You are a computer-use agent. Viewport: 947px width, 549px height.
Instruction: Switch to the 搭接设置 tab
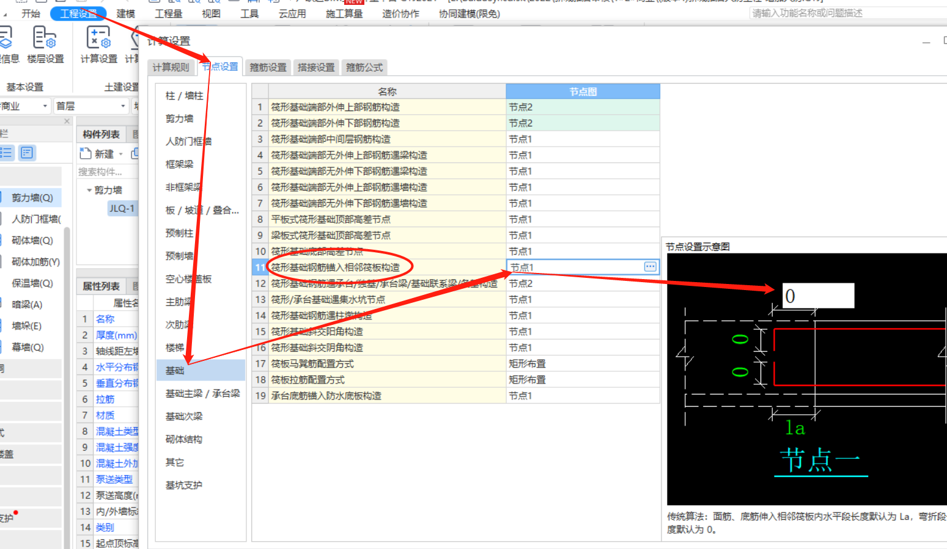(x=316, y=67)
